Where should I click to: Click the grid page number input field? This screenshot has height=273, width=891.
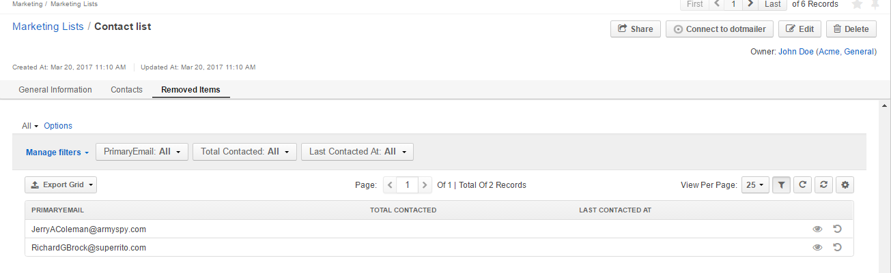coord(408,184)
